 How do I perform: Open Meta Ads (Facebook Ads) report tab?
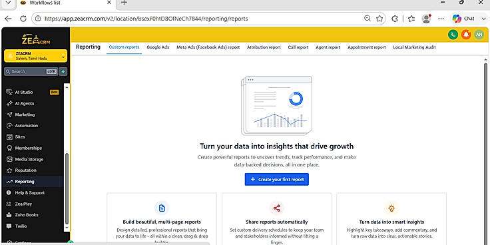pos(208,47)
